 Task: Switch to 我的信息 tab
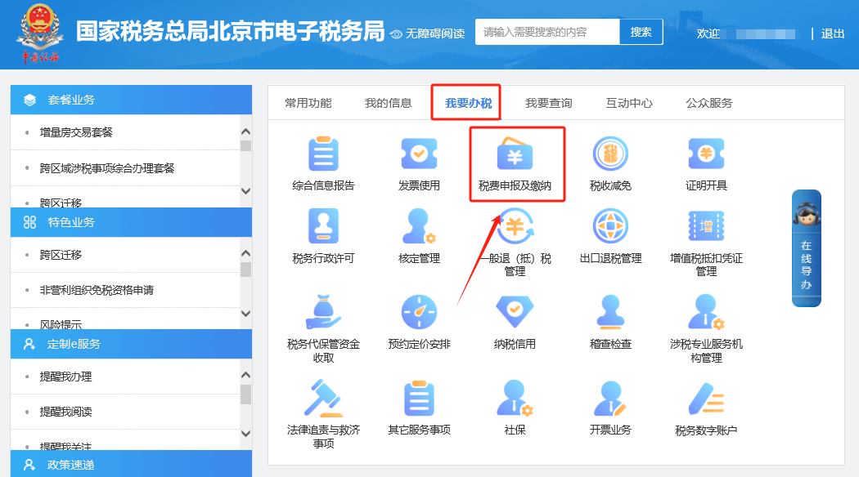[388, 103]
